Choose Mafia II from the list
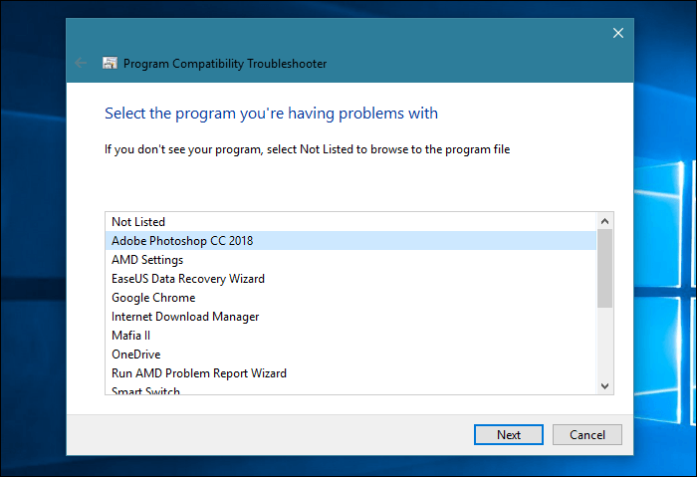This screenshot has height=477, width=697. click(x=130, y=336)
